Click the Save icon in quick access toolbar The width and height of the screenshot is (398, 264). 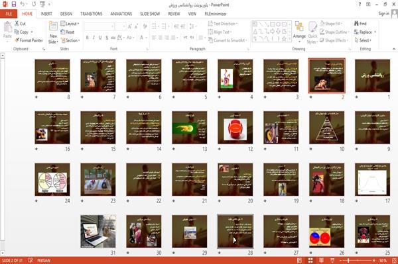[14, 4]
